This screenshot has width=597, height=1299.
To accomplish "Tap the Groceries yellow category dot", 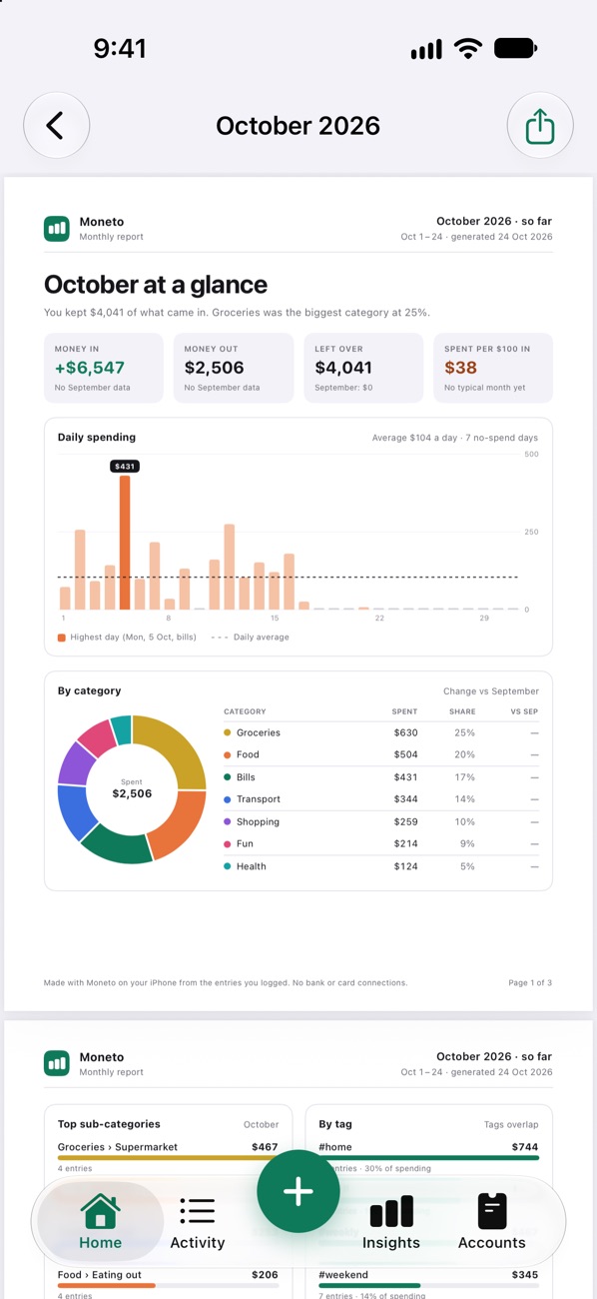I will click(x=228, y=732).
